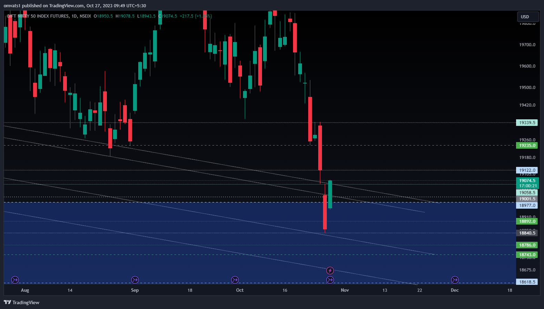Click the 19180.0 price scale label

click(x=527, y=157)
